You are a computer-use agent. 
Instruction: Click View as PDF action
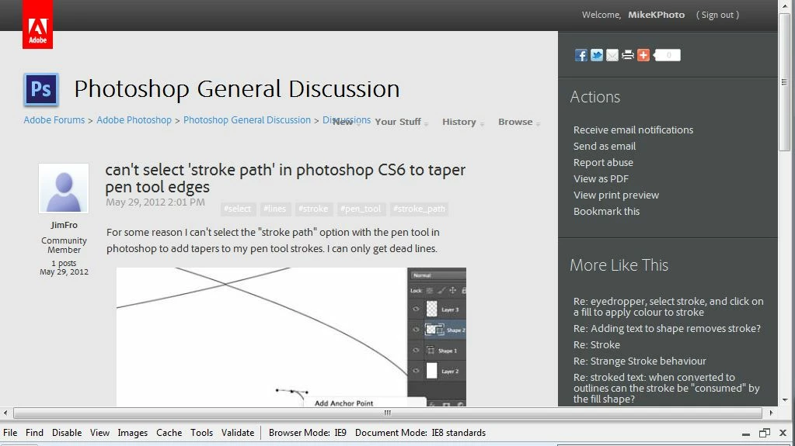point(601,178)
